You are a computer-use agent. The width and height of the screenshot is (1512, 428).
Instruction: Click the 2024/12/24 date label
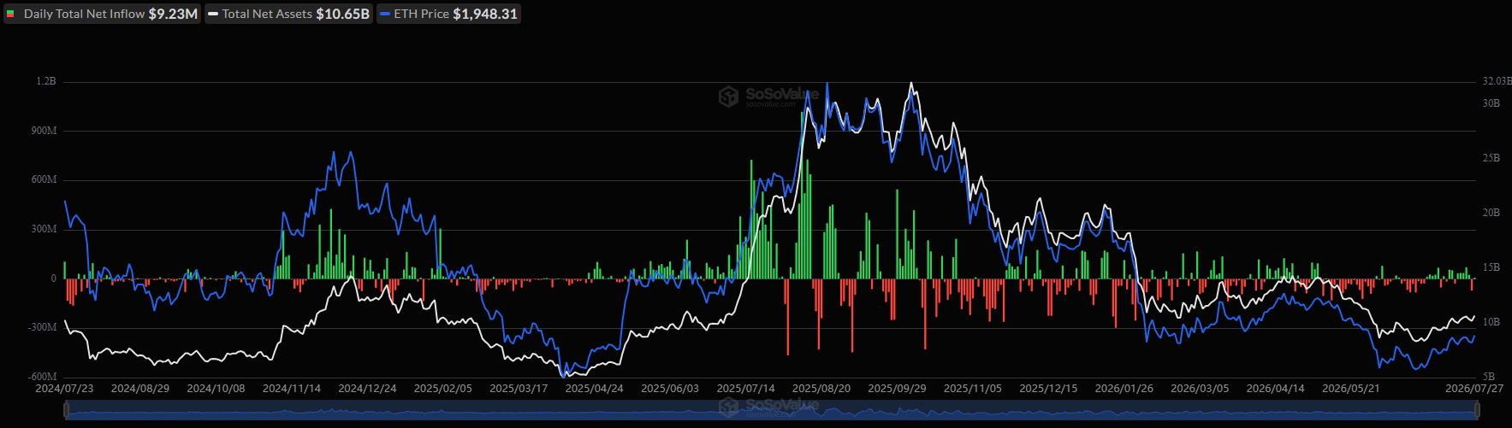[x=367, y=388]
